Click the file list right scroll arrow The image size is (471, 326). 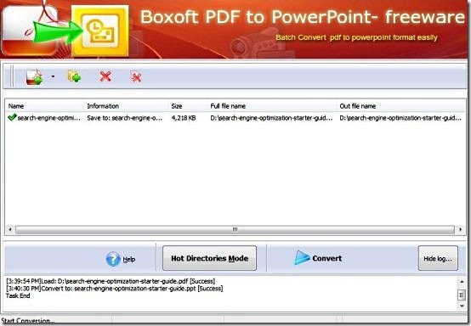(461, 229)
